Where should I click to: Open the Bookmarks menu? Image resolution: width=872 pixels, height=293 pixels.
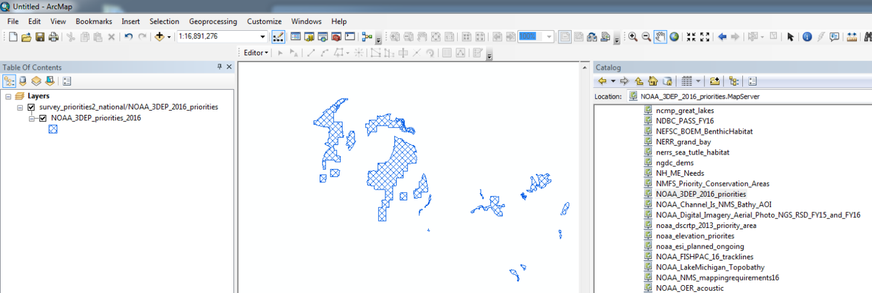click(93, 21)
